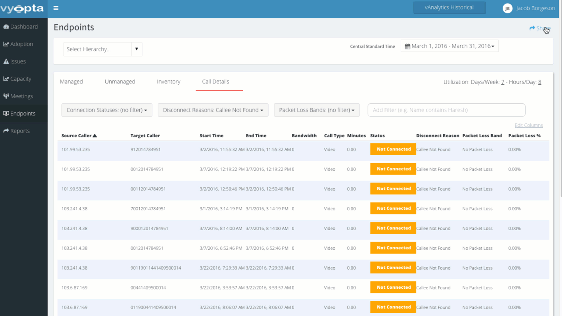The height and width of the screenshot is (316, 562).
Task: Click the Edit Columns link
Action: click(x=528, y=125)
